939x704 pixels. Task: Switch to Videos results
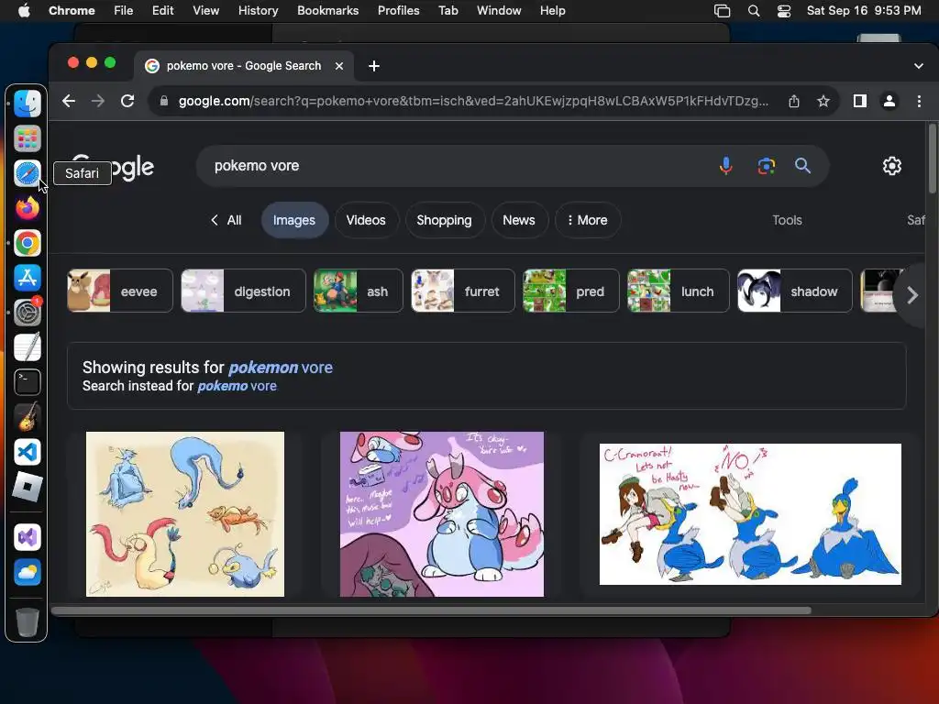pyautogui.click(x=366, y=220)
